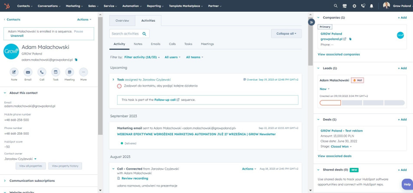Open the Collapse all dropdown
413x193 pixels.
[x=286, y=34]
